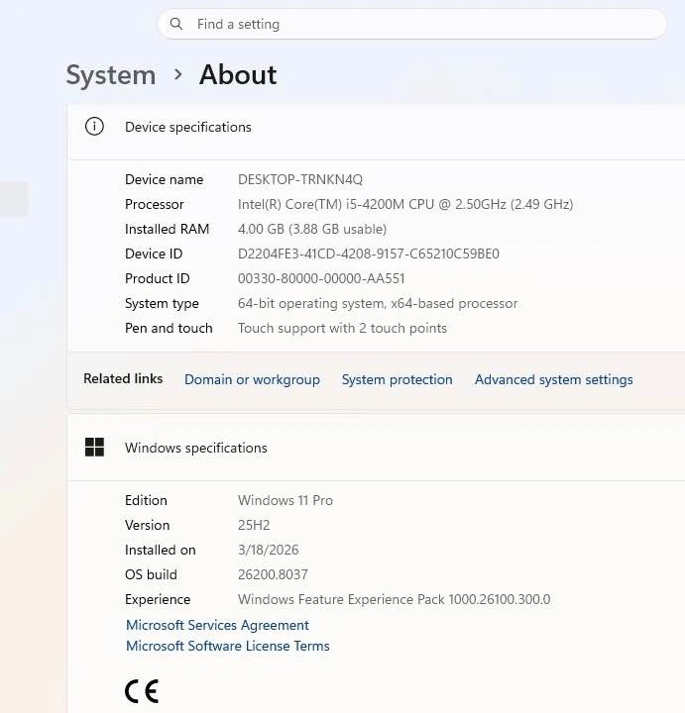Select Windows Feature Experience Pack value
685x713 pixels.
(394, 600)
